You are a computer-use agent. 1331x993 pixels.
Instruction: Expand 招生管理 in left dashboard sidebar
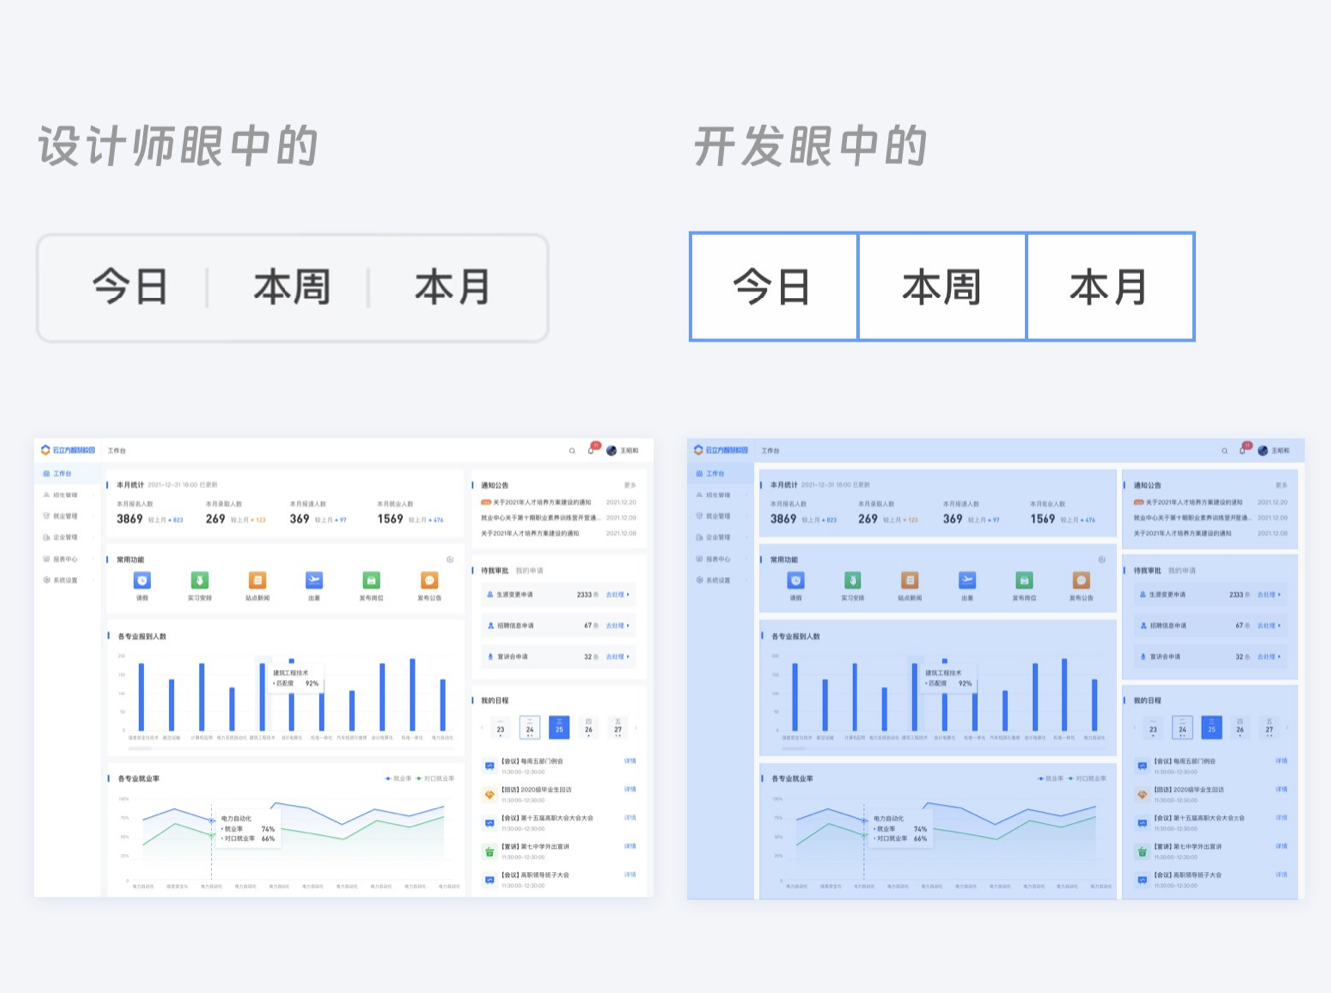click(x=65, y=496)
